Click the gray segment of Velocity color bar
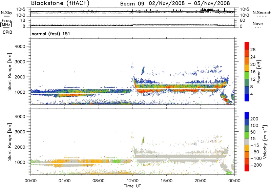This screenshot has height=188, width=271. (x=247, y=142)
